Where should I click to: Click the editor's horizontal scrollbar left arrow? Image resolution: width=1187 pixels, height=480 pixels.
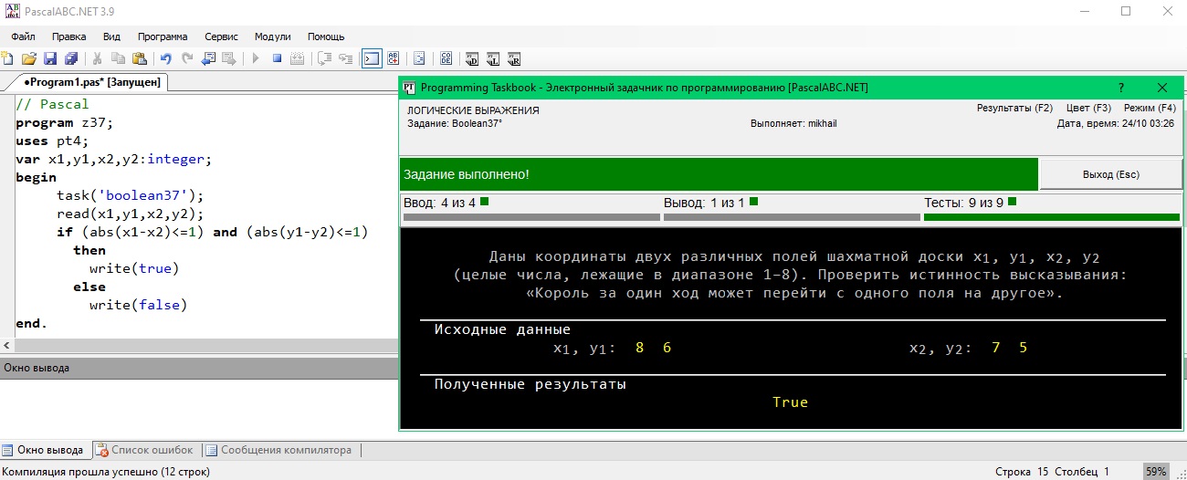[x=7, y=346]
